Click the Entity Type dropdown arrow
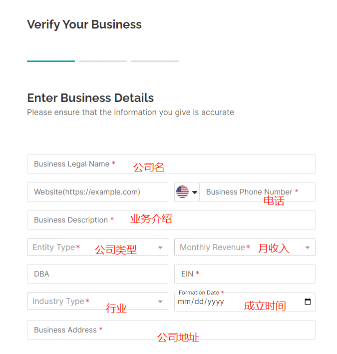337x354 pixels. tap(160, 247)
